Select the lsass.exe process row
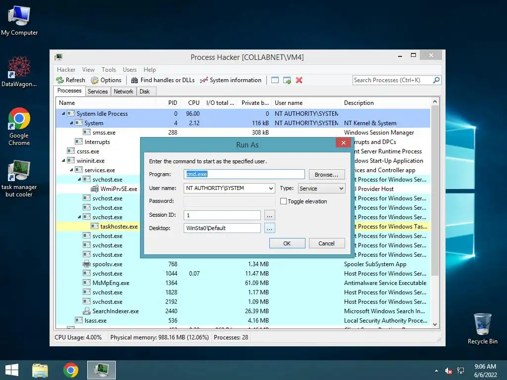The width and height of the screenshot is (507, 380). pos(243,320)
